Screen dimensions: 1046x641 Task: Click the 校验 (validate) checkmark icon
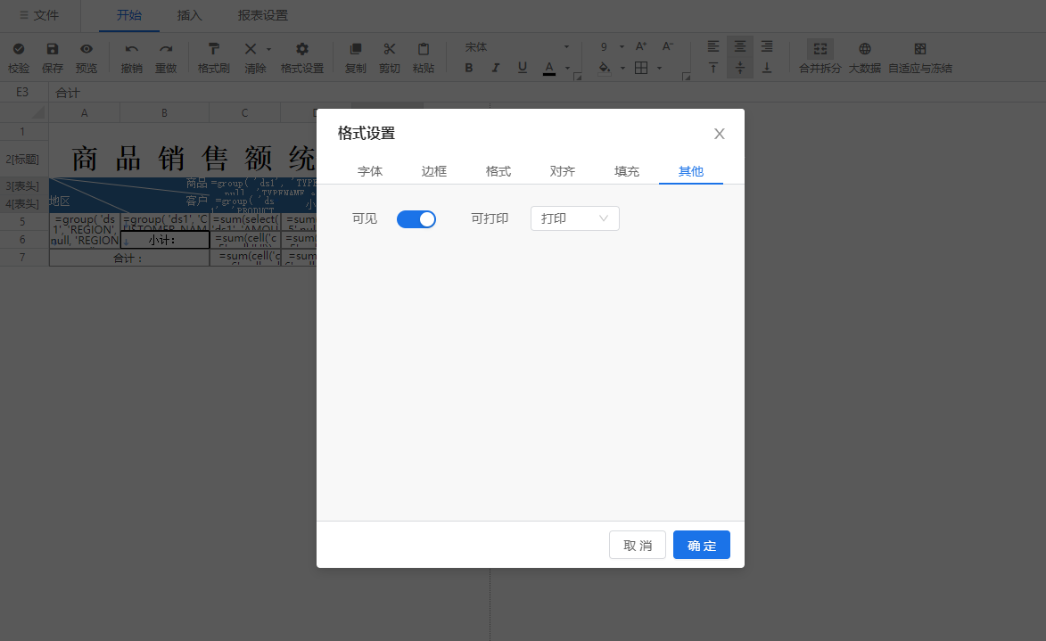[19, 49]
